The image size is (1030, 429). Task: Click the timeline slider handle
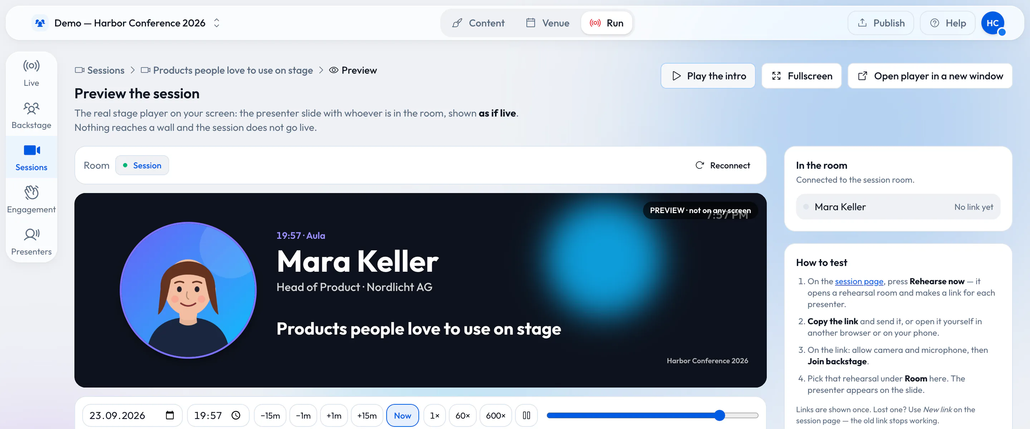719,415
